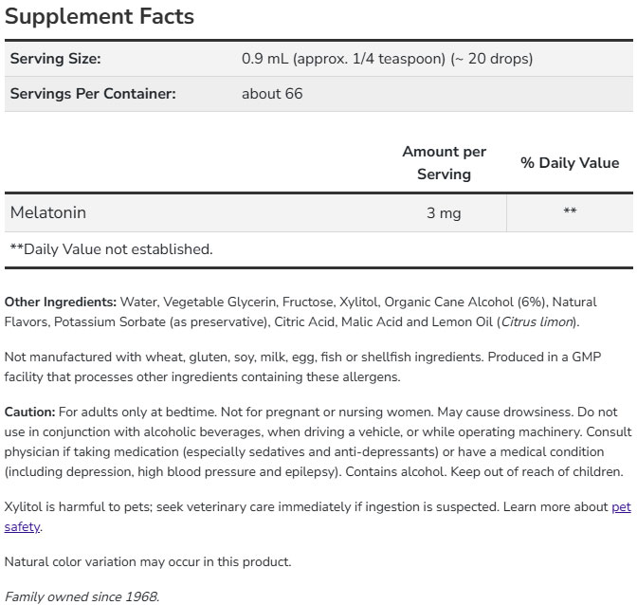Click the 'Not manufactured with wheat' allergen statement
This screenshot has width=637, height=605.
pos(190,357)
